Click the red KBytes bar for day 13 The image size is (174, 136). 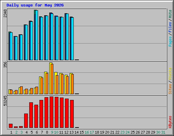click(72, 114)
